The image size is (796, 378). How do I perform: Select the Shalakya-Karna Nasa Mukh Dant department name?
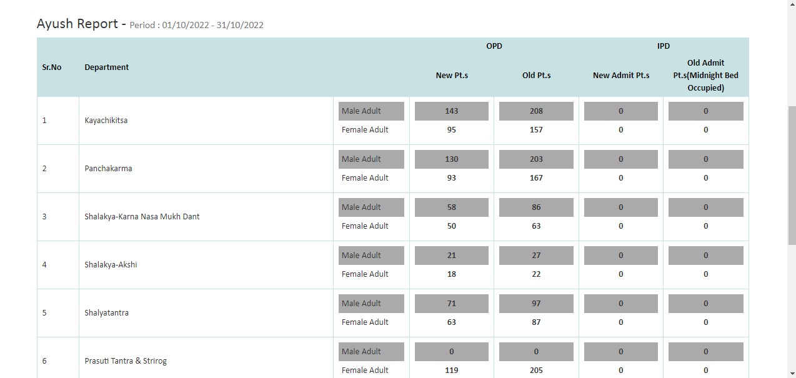[142, 217]
